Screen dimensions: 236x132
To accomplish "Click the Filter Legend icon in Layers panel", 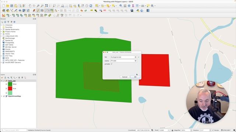I will tap(11, 78).
